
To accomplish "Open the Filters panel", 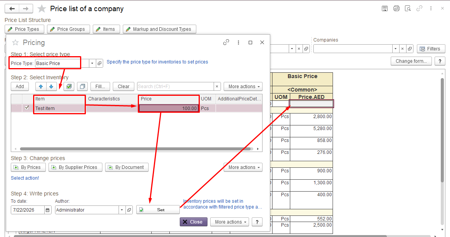I will click(x=431, y=49).
